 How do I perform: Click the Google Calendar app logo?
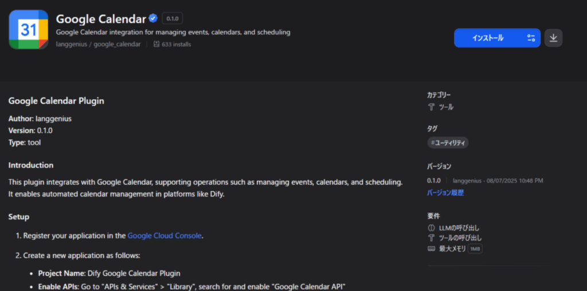(29, 30)
